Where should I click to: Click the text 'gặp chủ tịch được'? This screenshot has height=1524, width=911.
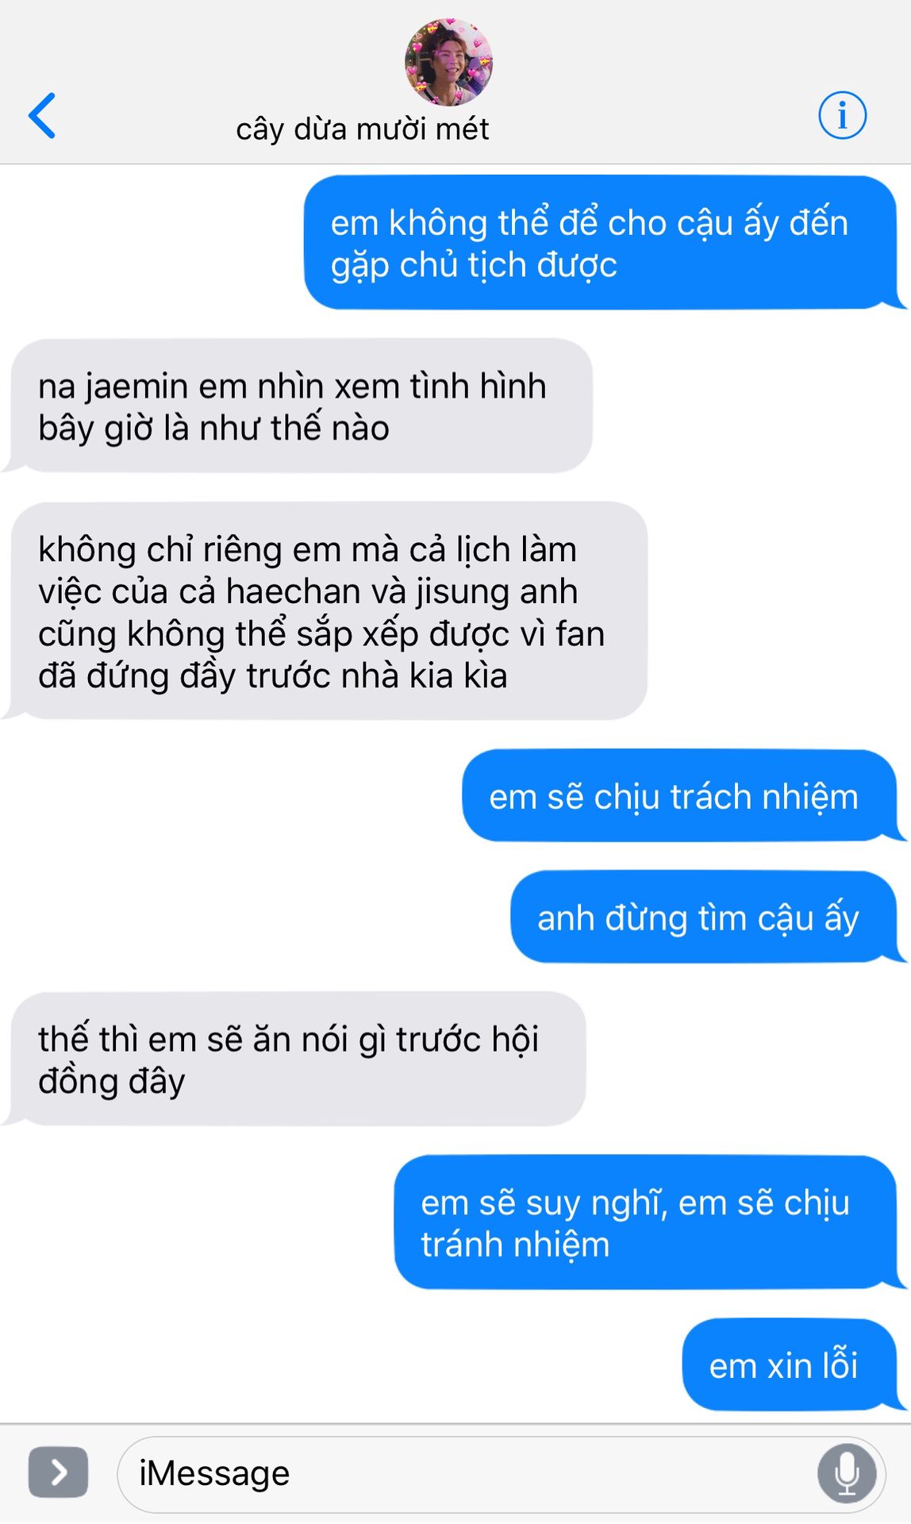(474, 266)
